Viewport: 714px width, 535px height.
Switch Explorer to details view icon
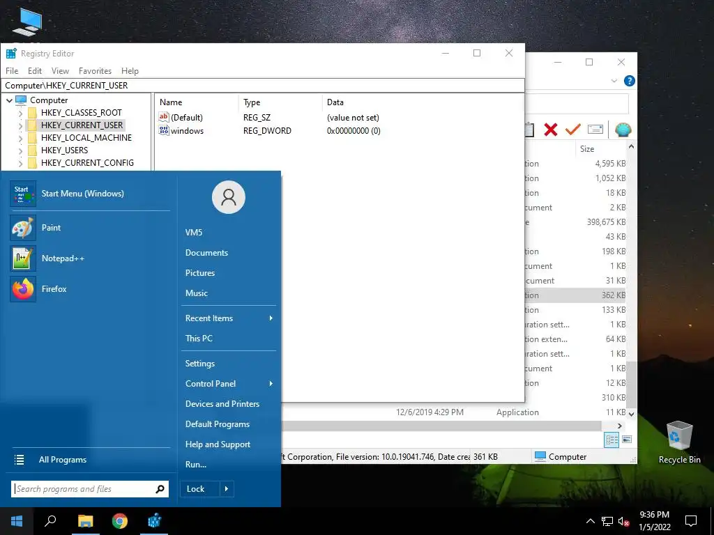coord(612,440)
